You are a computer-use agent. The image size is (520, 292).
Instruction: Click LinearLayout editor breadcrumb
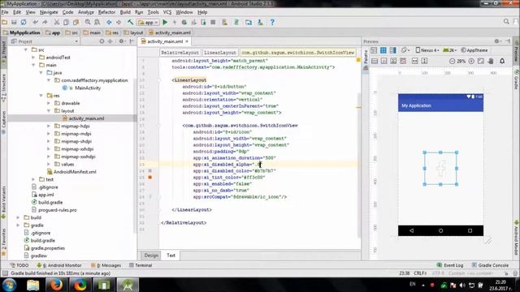(x=220, y=53)
